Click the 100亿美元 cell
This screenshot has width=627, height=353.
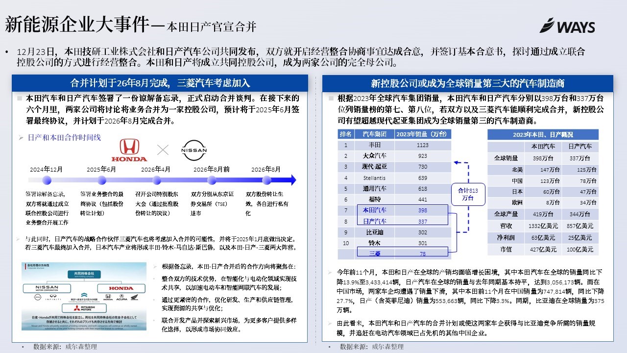(x=580, y=250)
